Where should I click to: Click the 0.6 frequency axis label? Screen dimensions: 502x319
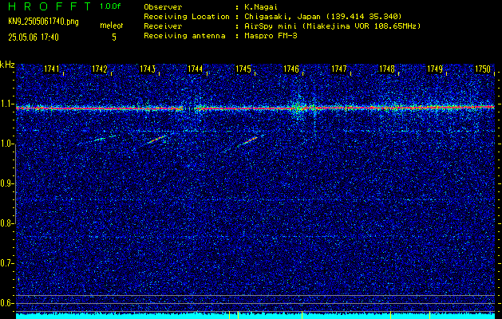click(x=6, y=303)
